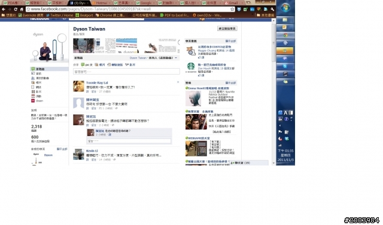Open the own3D.tv bookmark

[x=207, y=15]
